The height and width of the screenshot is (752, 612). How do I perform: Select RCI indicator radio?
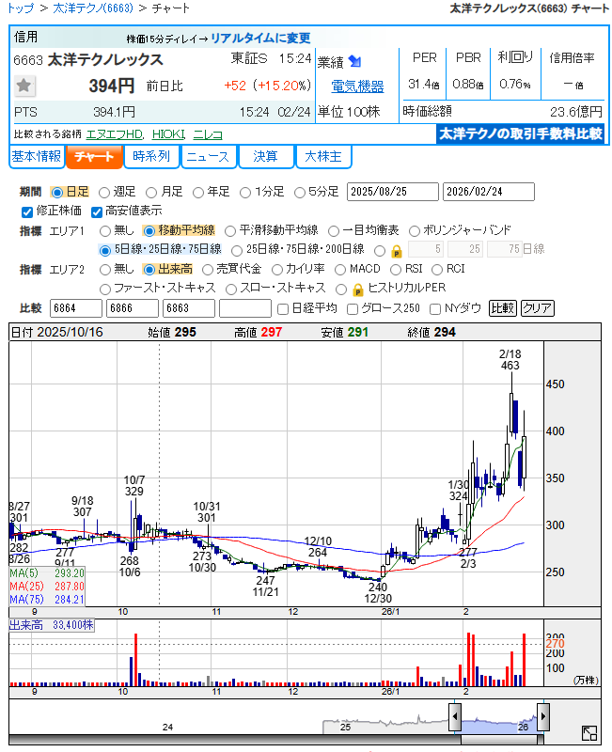pos(437,270)
